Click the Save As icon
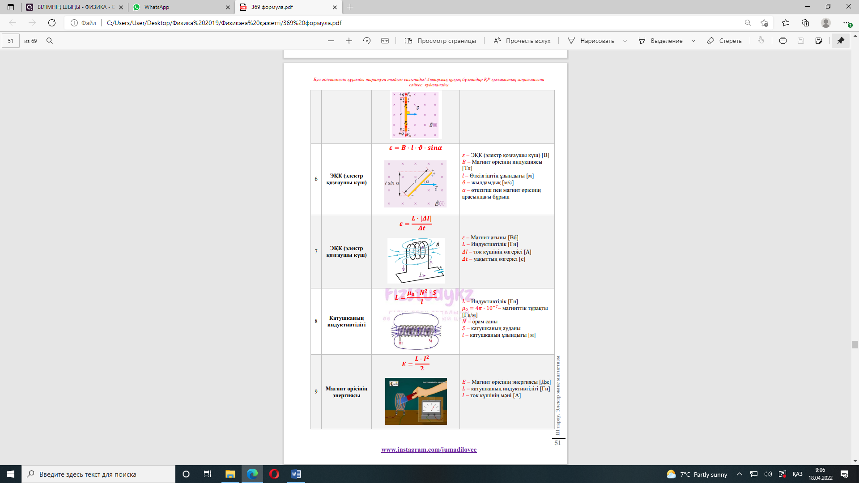The width and height of the screenshot is (859, 483). 819,41
